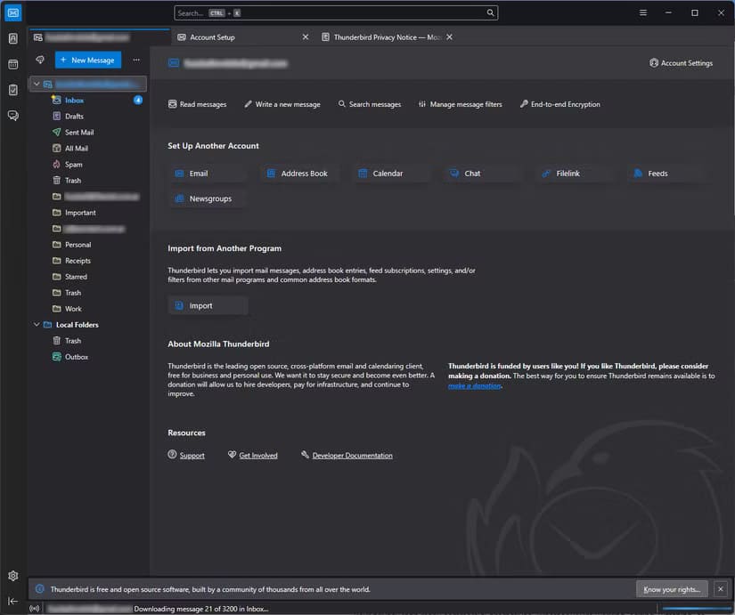Open the Calendar space icon in the sidebar

13,64
